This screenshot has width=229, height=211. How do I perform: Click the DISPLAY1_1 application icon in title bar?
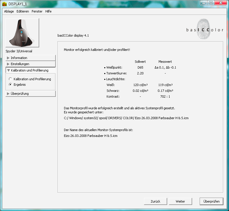4,3
